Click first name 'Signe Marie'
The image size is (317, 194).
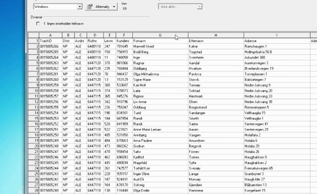pos(142,79)
